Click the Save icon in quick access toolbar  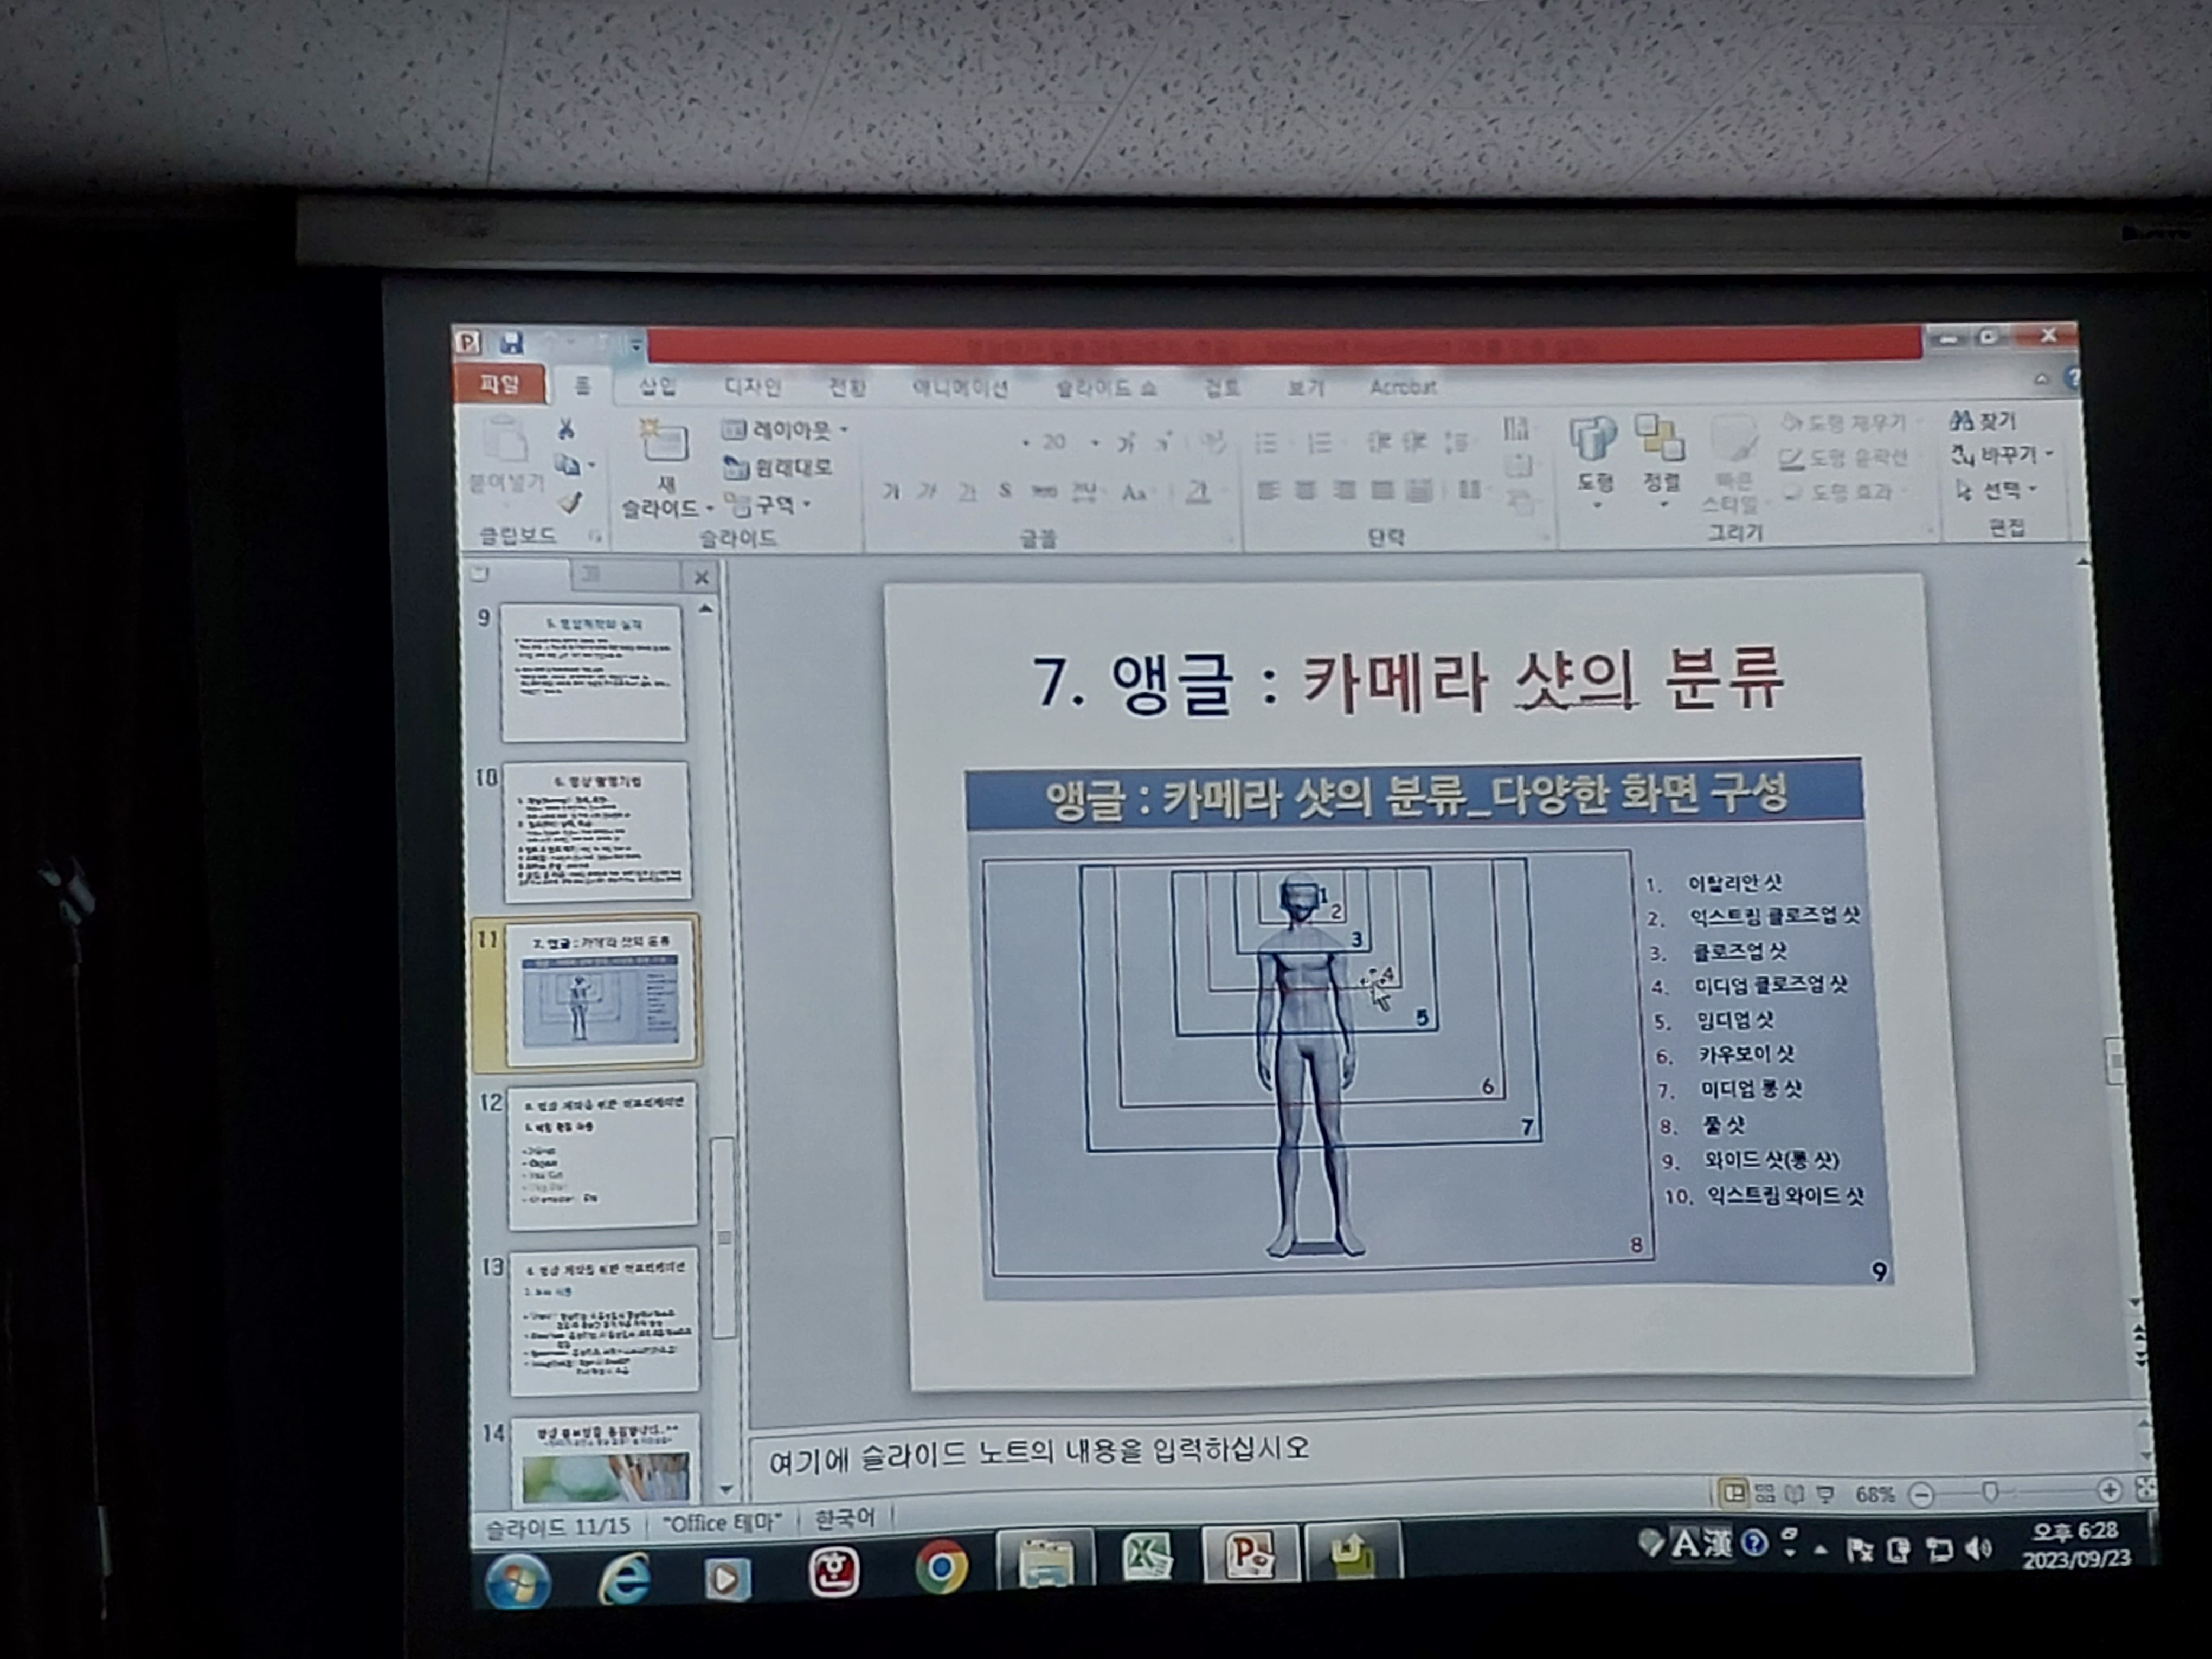[512, 343]
